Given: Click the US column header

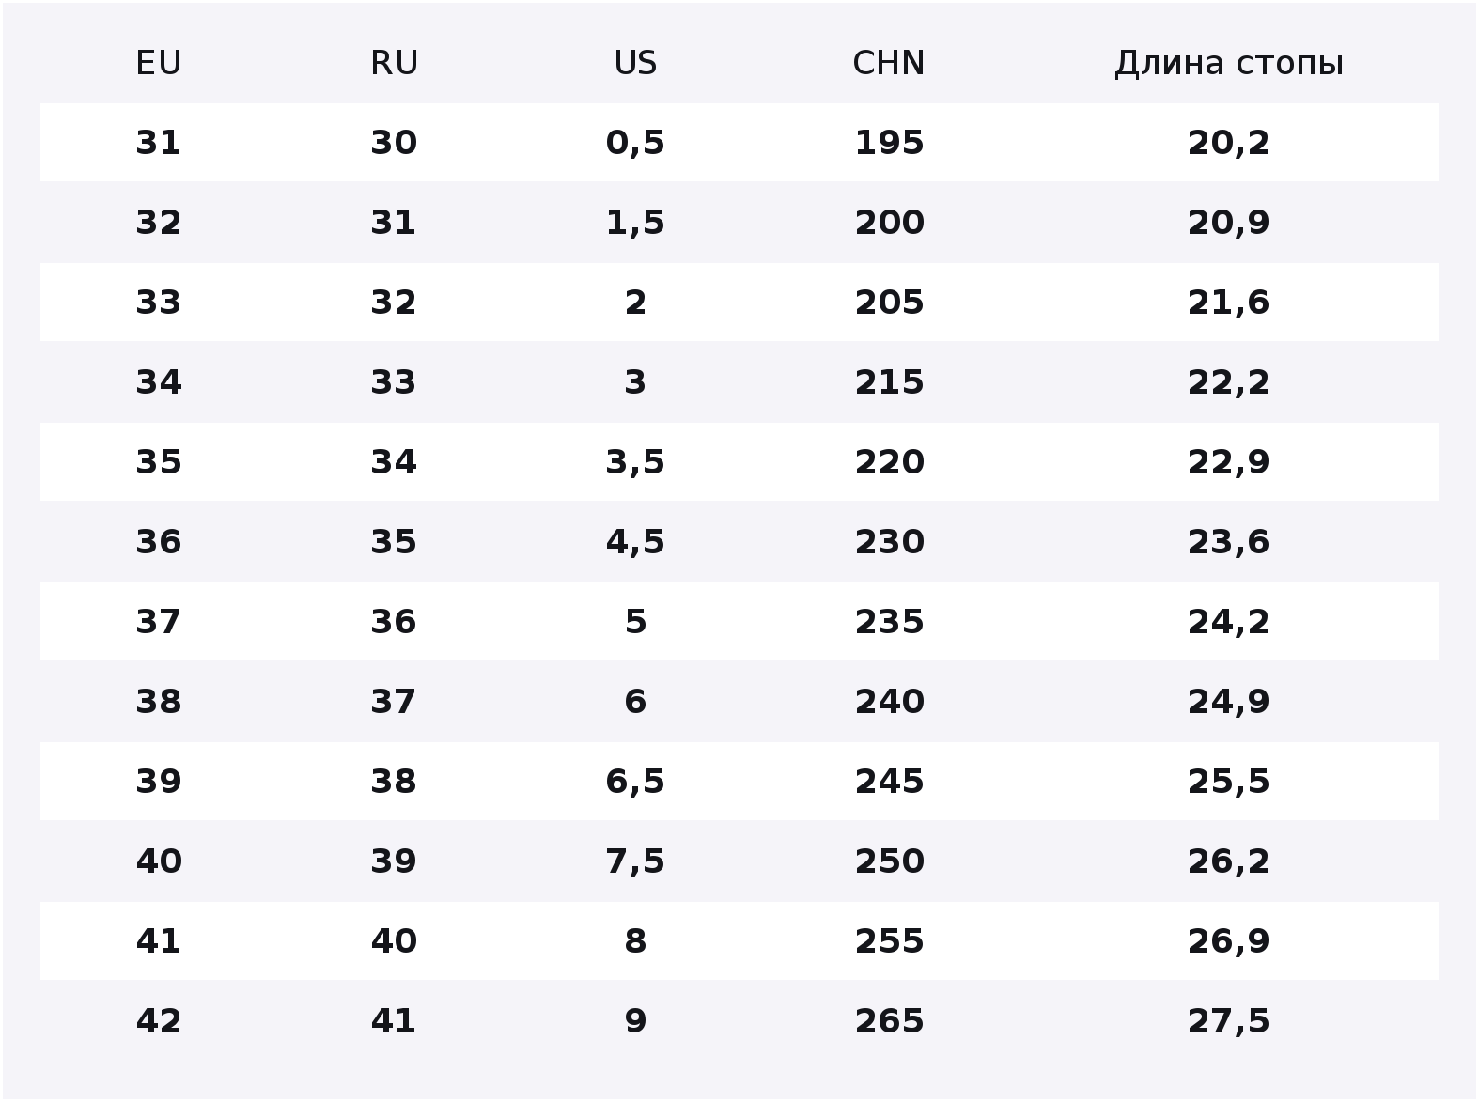Looking at the screenshot, I should (635, 63).
